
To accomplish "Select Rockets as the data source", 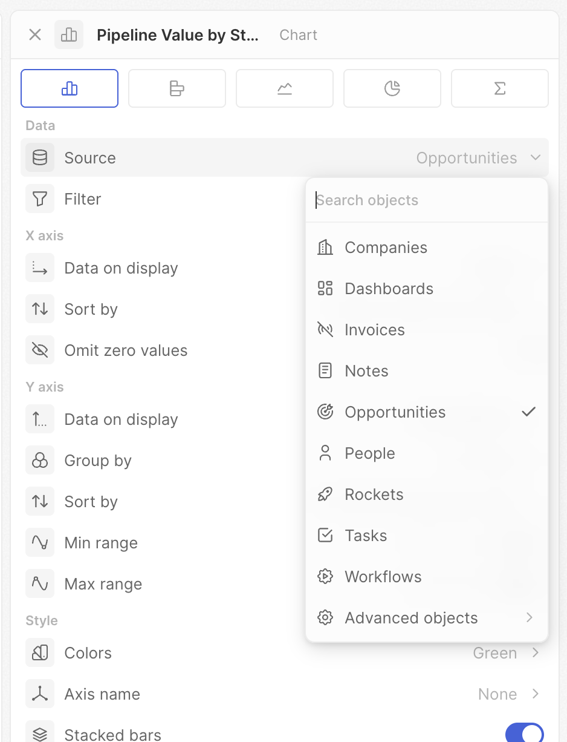I will coord(374,494).
